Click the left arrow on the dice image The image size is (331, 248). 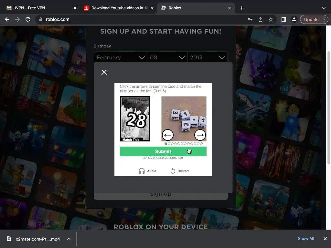168,135
